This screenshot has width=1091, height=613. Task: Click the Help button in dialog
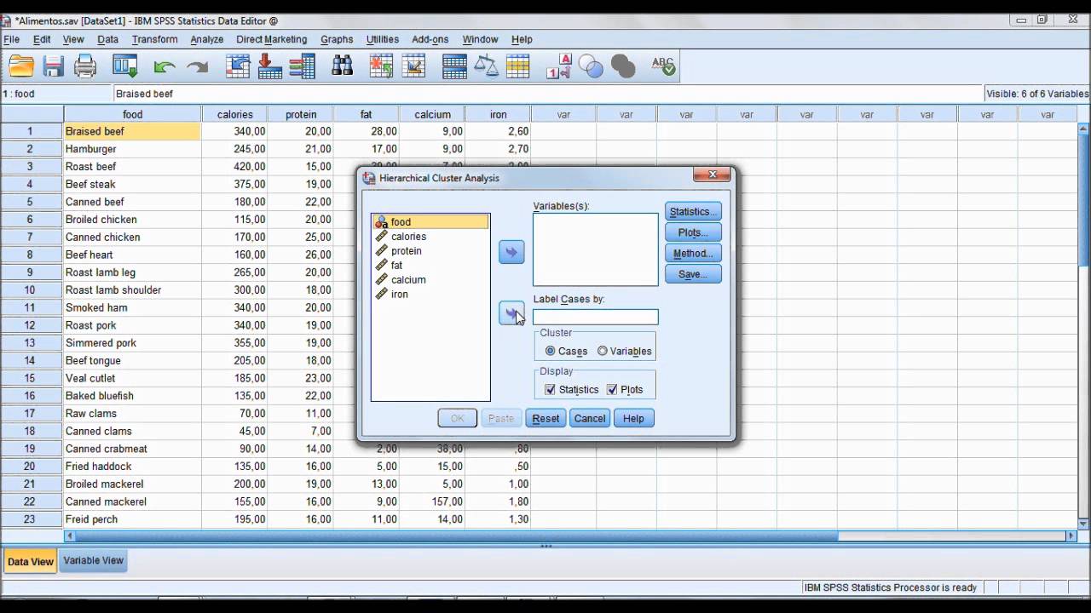(633, 418)
